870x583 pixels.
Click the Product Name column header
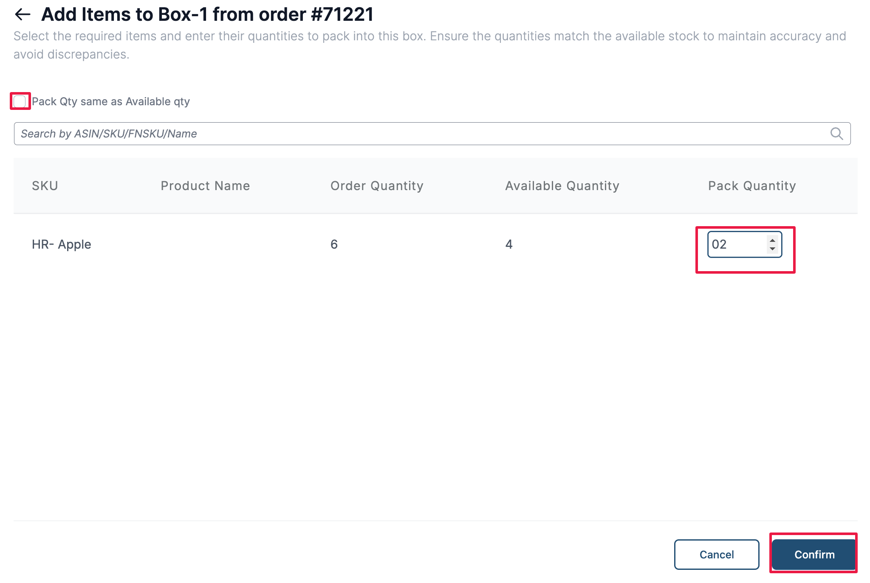point(205,186)
